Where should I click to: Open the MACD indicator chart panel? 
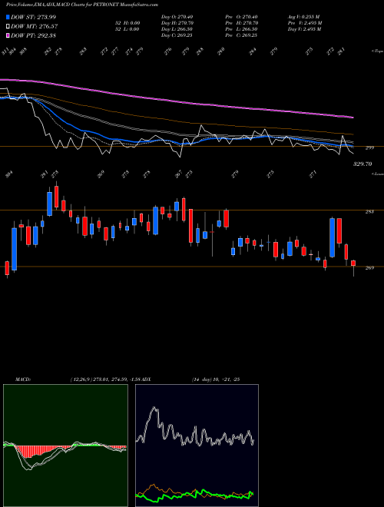(x=65, y=446)
